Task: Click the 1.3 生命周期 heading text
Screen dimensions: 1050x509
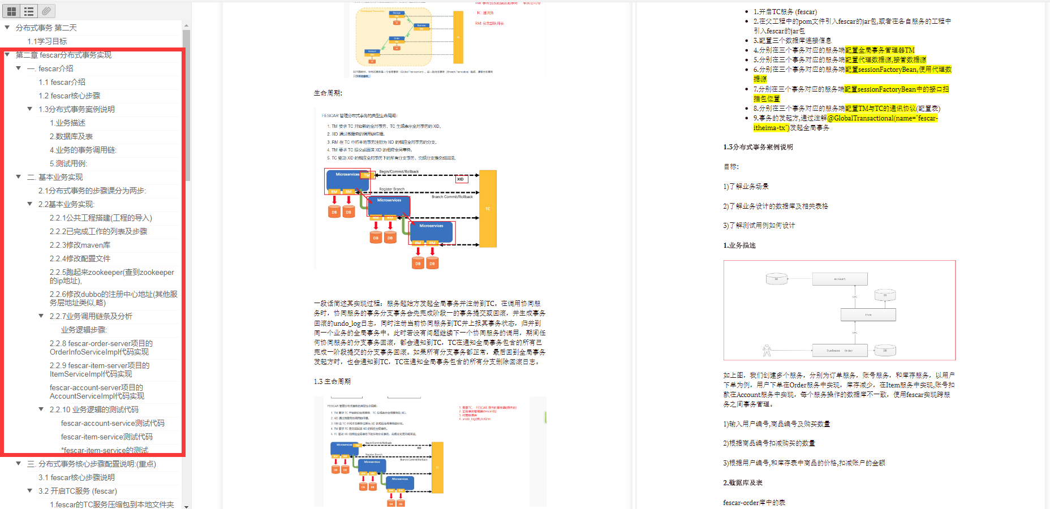Action: pos(332,381)
